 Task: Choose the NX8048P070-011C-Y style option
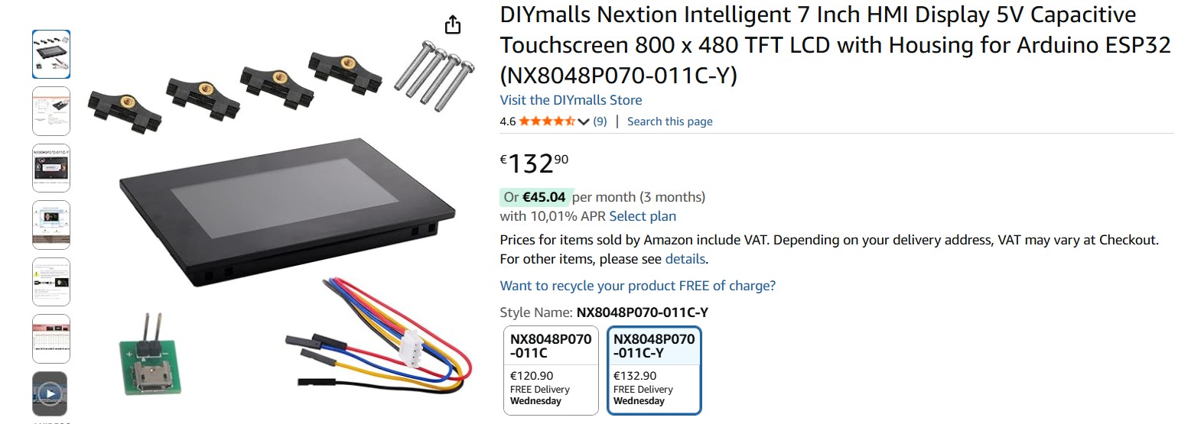coord(654,371)
